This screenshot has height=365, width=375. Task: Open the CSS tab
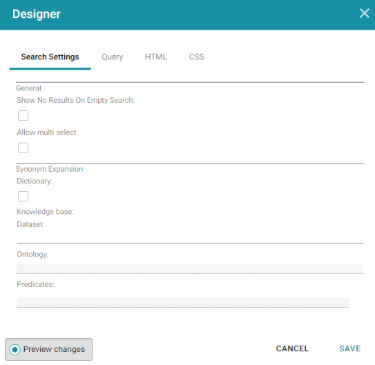197,57
